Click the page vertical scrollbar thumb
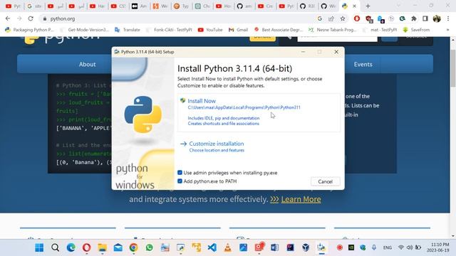 (x=453, y=68)
